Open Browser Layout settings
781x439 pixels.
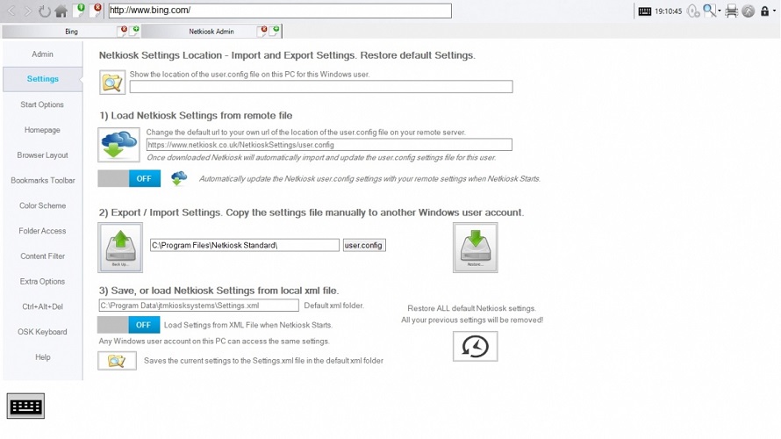42,155
